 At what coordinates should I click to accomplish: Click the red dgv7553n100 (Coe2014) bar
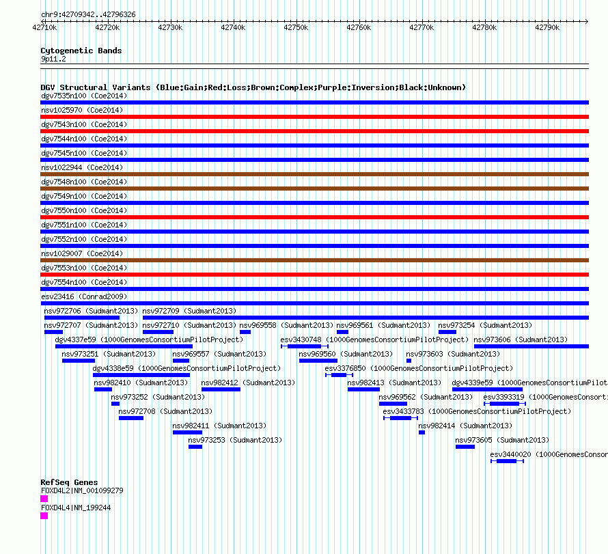point(314,275)
